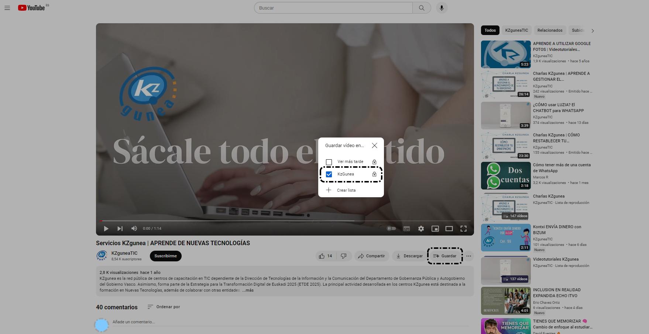Select the KZguneaTIC filter chip

pyautogui.click(x=516, y=30)
